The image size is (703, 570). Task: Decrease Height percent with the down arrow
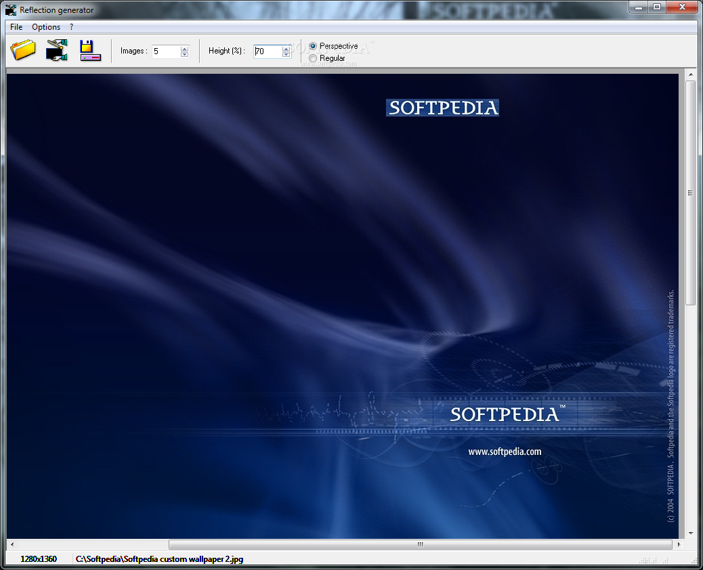pos(286,54)
